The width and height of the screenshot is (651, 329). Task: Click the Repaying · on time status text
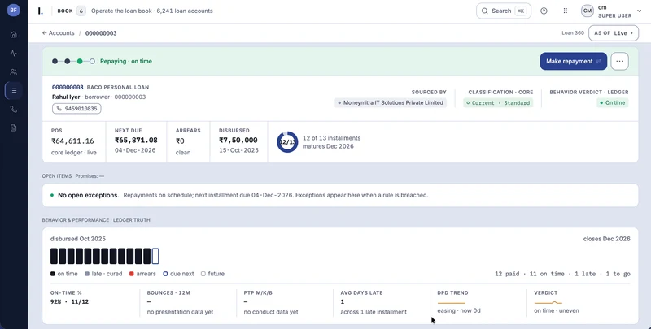point(126,61)
